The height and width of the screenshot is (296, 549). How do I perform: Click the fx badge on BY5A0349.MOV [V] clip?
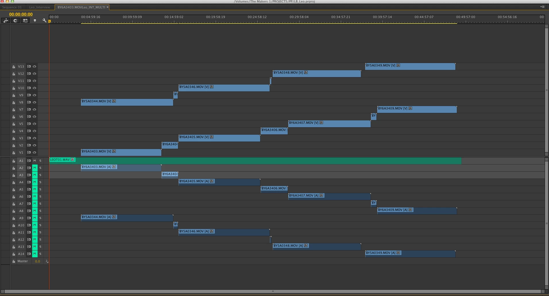(398, 65)
